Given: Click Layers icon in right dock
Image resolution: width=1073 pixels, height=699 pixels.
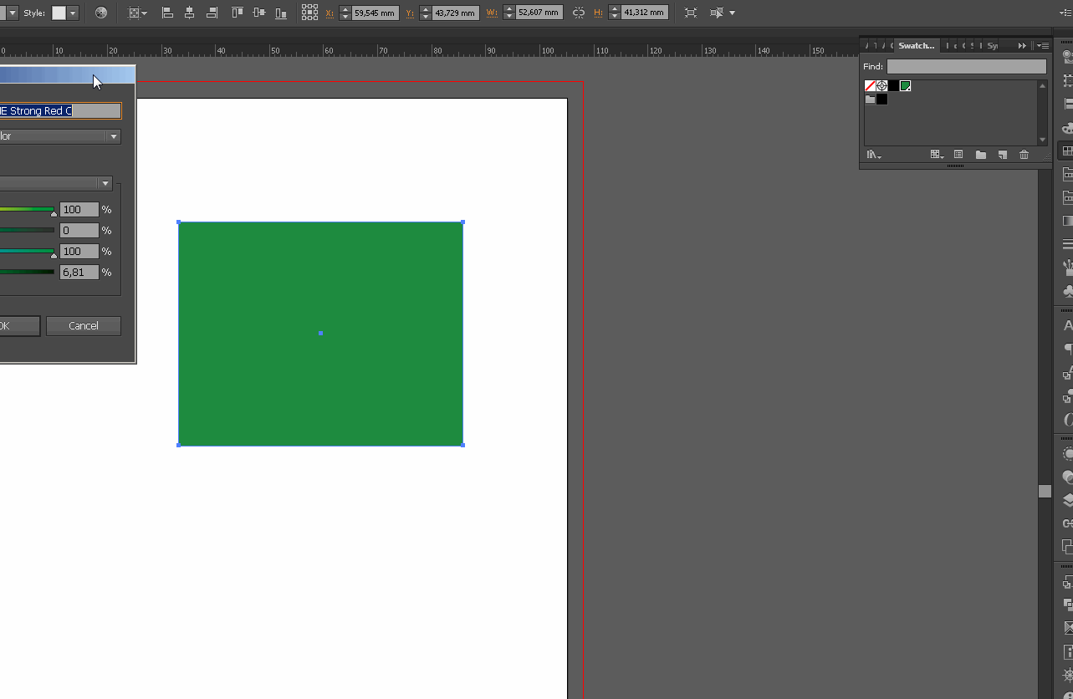Looking at the screenshot, I should pyautogui.click(x=1066, y=501).
